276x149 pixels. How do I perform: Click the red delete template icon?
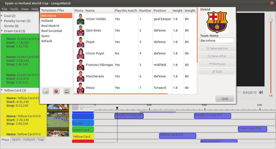(x=56, y=91)
